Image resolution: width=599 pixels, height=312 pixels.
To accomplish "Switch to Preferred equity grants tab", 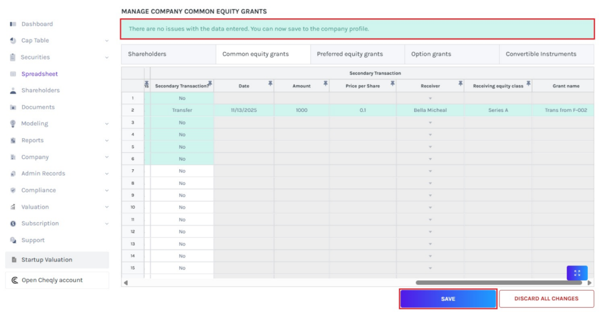I will [350, 54].
